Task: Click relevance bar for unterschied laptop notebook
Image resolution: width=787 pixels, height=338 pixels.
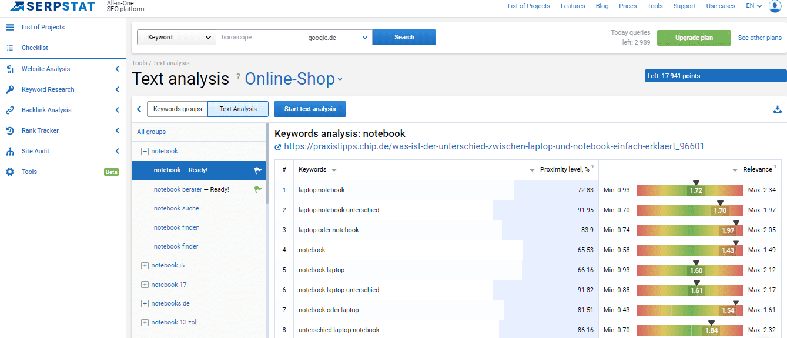Action: coord(691,330)
